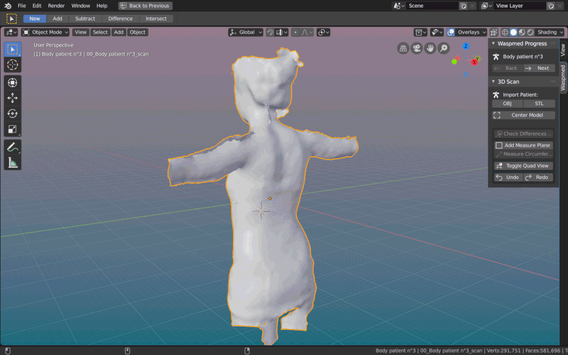The width and height of the screenshot is (568, 355).
Task: Open the Overlays options dropdown
Action: coord(471,32)
